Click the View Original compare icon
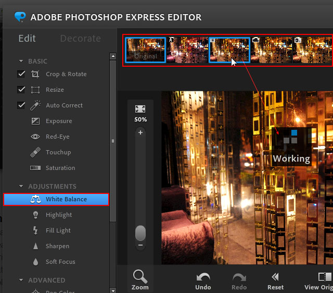This screenshot has height=293, width=333. click(x=325, y=277)
